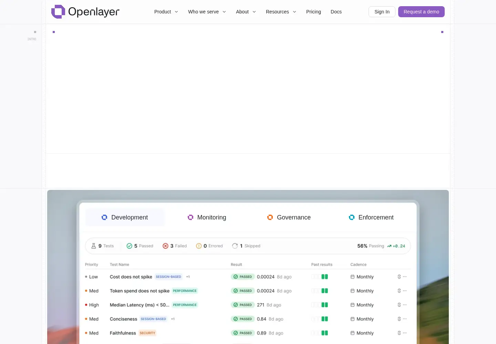Click past results bars for Faithfulness row
This screenshot has width=496, height=344.
(x=320, y=333)
